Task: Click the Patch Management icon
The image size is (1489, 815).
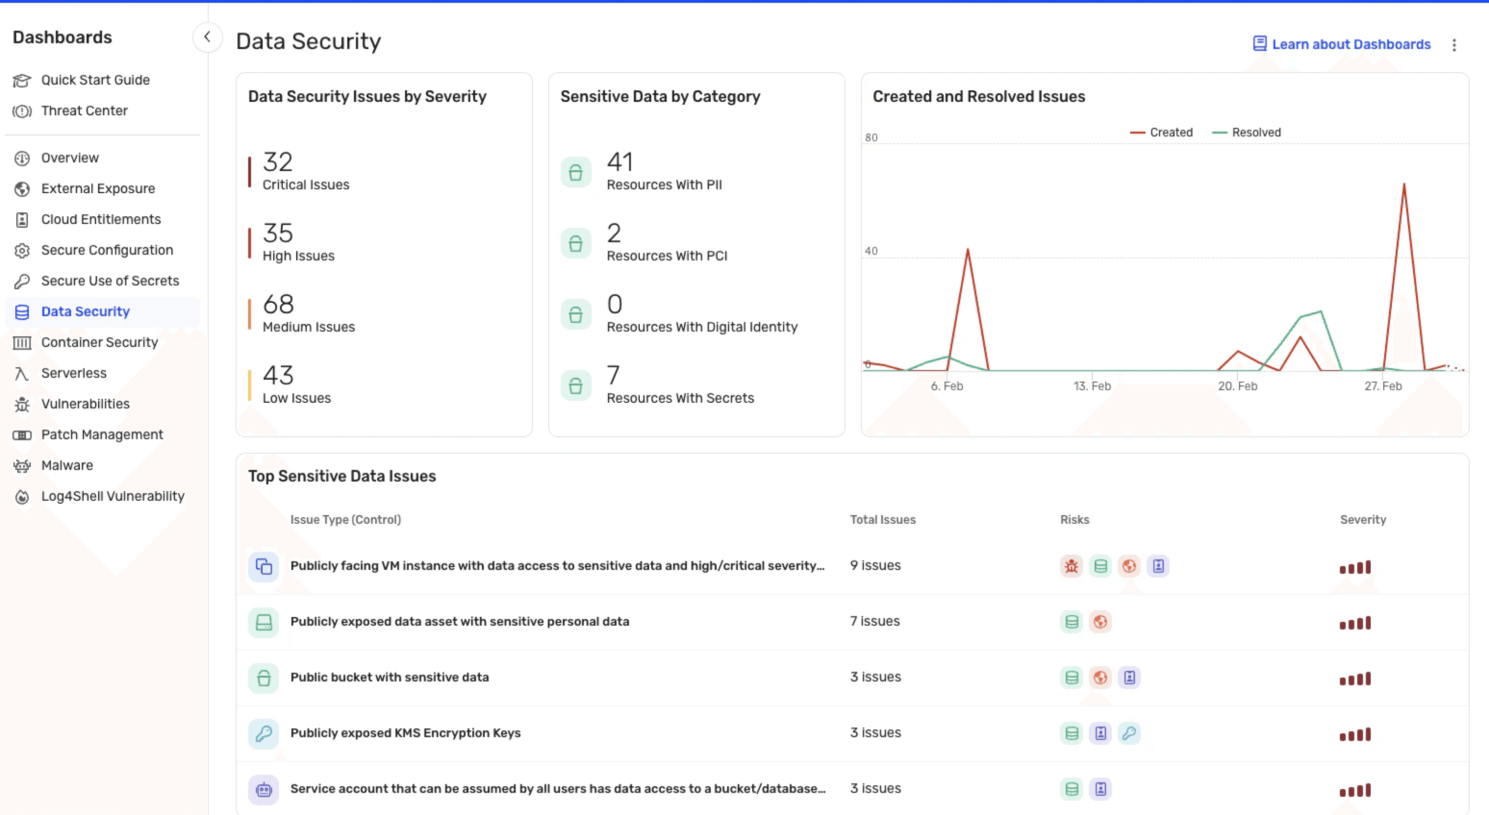Action: pyautogui.click(x=22, y=435)
